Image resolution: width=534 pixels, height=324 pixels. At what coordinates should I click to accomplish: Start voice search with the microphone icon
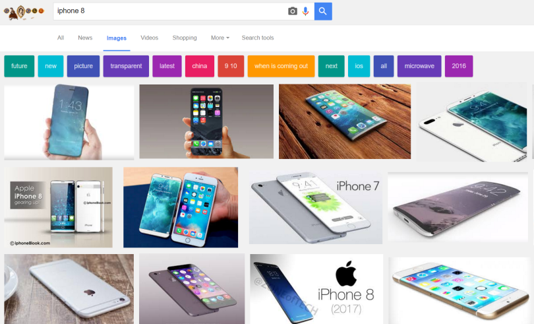tap(305, 11)
